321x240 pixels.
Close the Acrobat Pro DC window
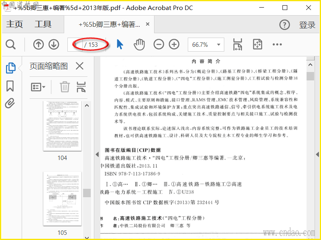(x=309, y=8)
